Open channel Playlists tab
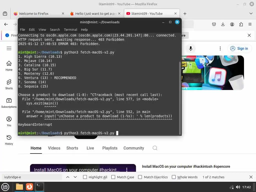The width and height of the screenshot is (256, 192). click(x=110, y=148)
